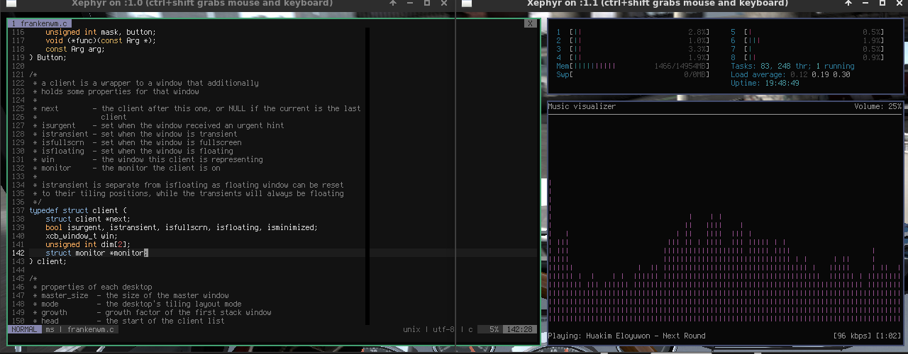Click the 96 kbps bitrate indicator

pyautogui.click(x=853, y=336)
